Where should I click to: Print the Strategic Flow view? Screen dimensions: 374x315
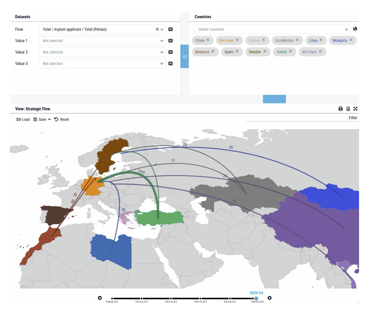coord(340,109)
